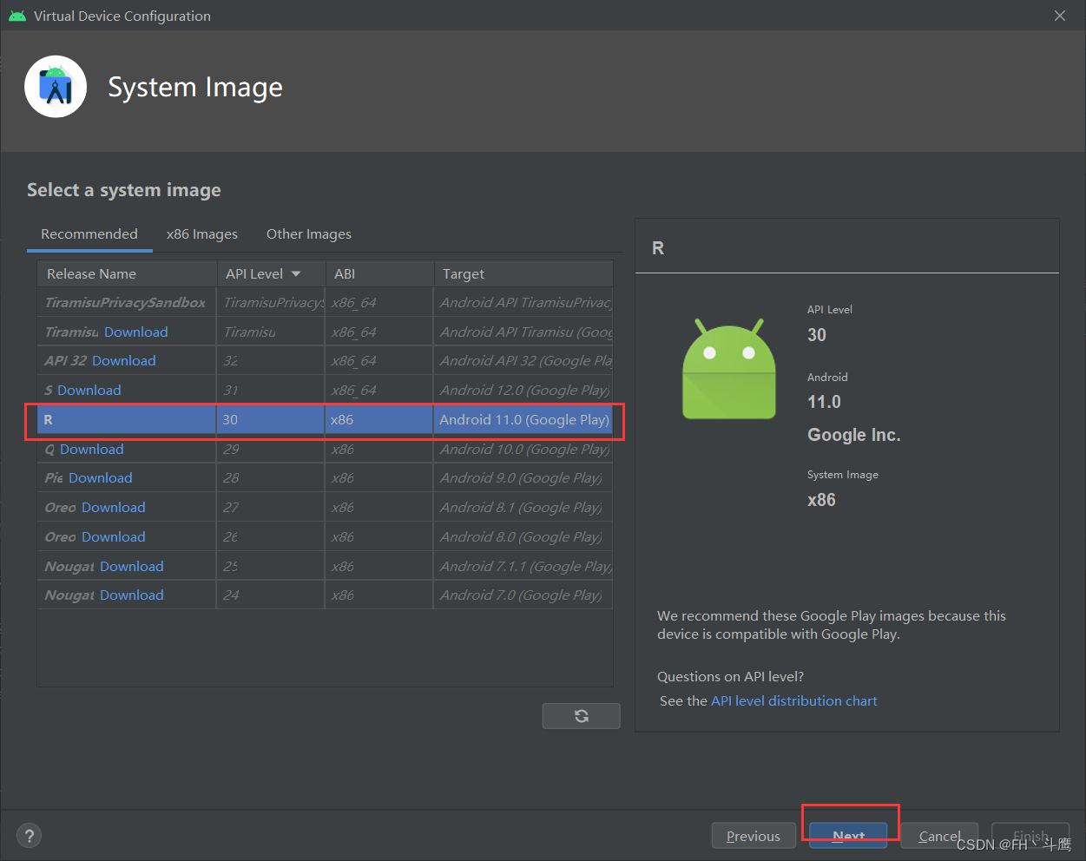The width and height of the screenshot is (1086, 861).
Task: Click the Android 8.0 (Google Play) cell
Action: click(523, 537)
